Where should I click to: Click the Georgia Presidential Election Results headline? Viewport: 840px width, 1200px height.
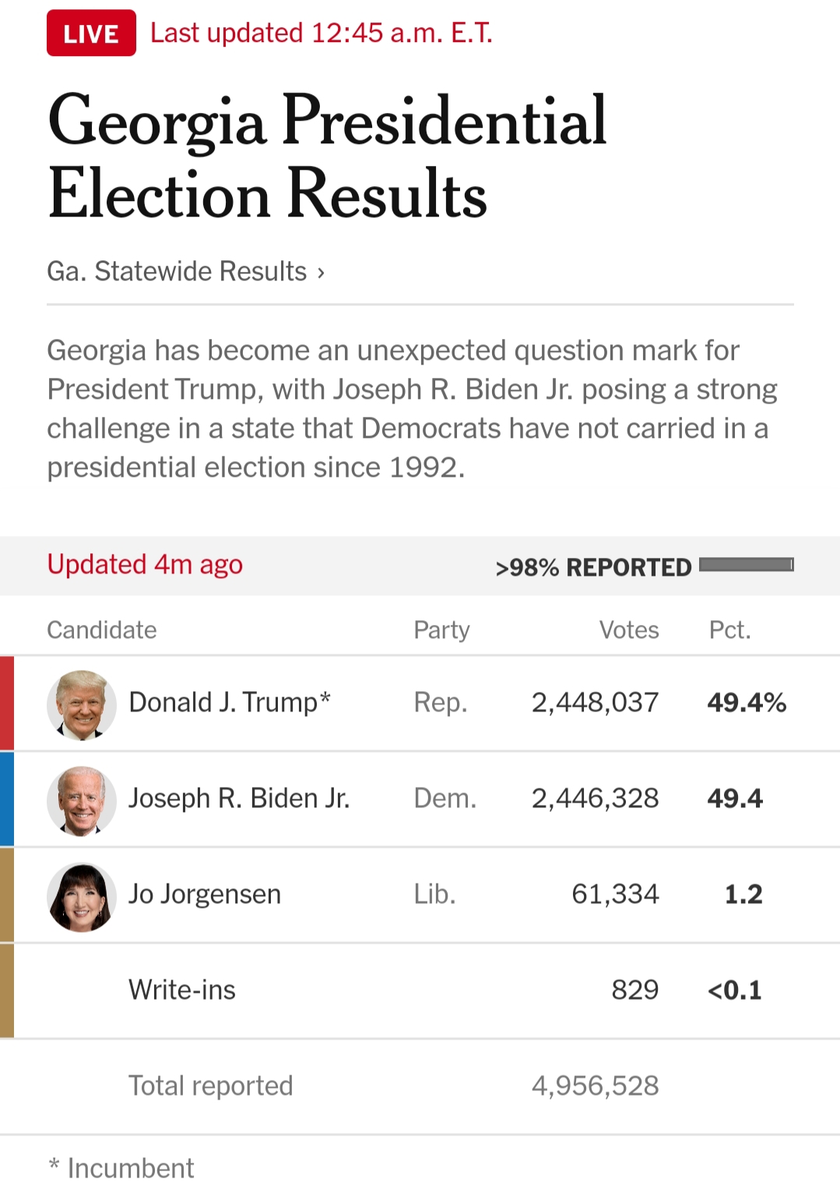tap(327, 156)
